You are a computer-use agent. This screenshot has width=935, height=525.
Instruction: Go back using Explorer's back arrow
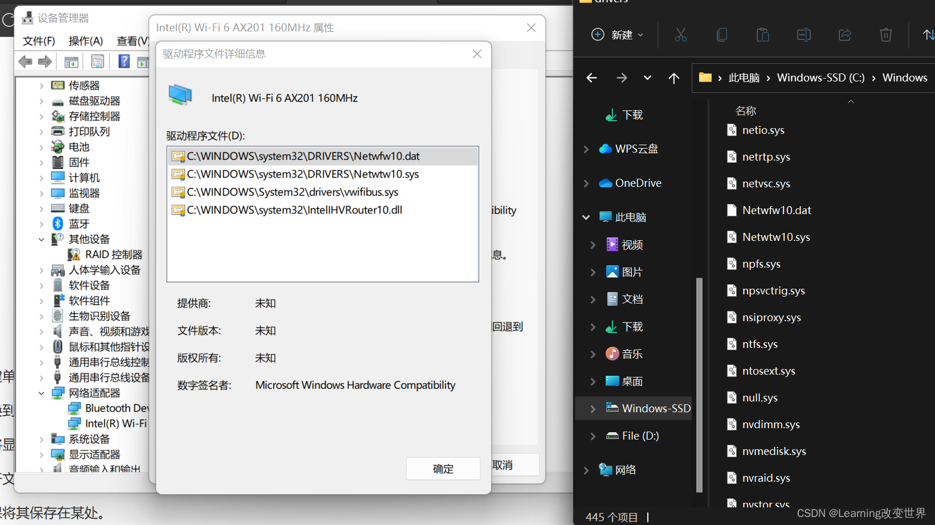[592, 78]
